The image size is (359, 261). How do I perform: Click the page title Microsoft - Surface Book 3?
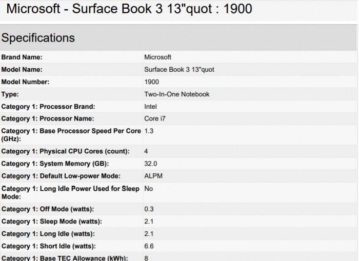coord(129,9)
